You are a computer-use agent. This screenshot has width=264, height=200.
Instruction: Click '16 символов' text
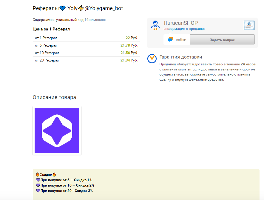coord(95,20)
